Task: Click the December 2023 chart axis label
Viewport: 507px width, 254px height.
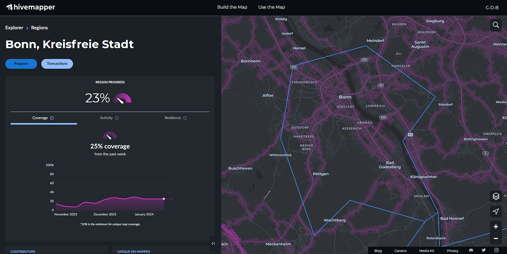Action: pyautogui.click(x=105, y=215)
